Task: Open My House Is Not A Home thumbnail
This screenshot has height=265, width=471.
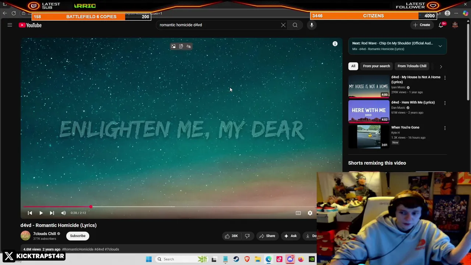Action: [369, 86]
